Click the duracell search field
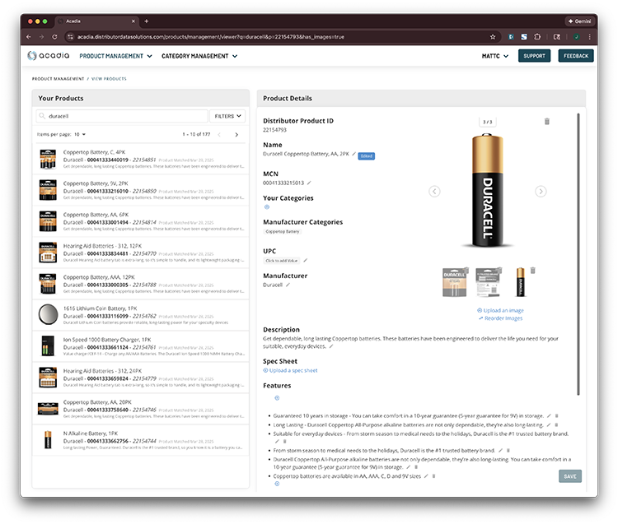This screenshot has height=524, width=618. pyautogui.click(x=122, y=116)
